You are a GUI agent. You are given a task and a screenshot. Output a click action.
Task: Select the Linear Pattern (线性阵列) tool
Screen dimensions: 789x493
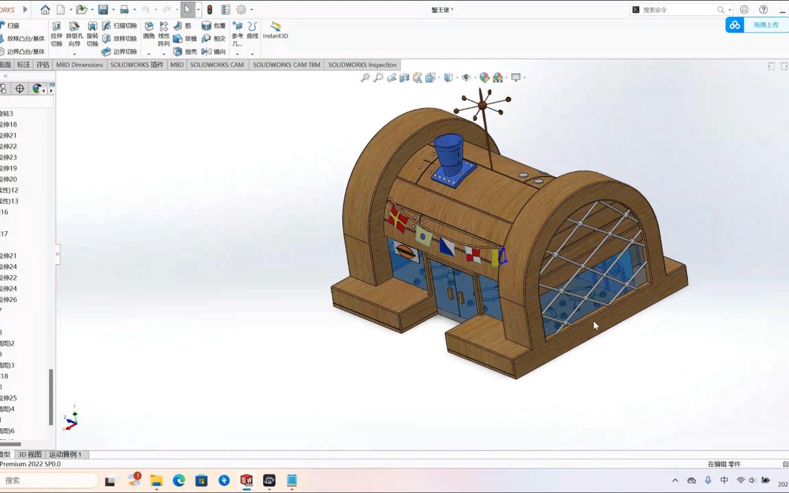pos(164,34)
